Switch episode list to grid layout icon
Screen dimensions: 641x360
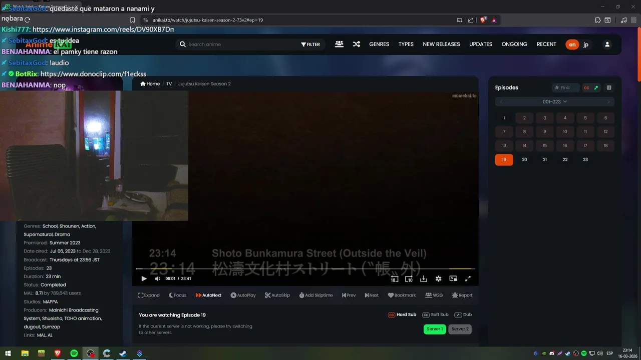pos(609,87)
